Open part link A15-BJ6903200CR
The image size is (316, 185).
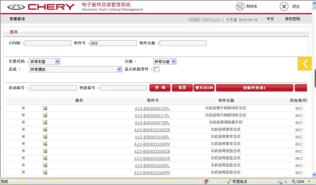pyautogui.click(x=152, y=158)
